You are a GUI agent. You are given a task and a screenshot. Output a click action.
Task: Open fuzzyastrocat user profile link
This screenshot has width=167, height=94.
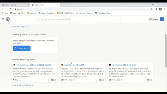pos(69,65)
